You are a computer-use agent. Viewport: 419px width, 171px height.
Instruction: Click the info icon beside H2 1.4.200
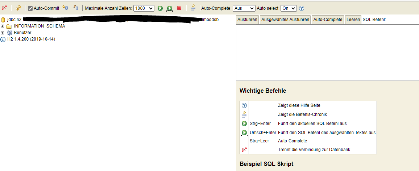point(3,39)
